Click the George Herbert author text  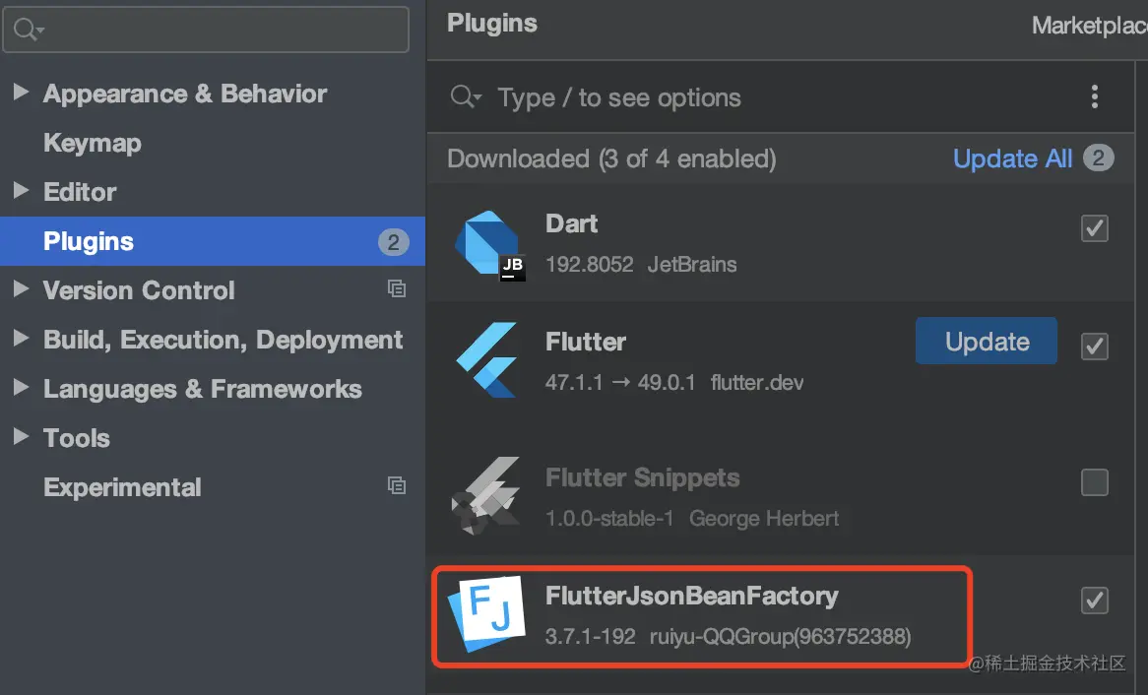[764, 519]
